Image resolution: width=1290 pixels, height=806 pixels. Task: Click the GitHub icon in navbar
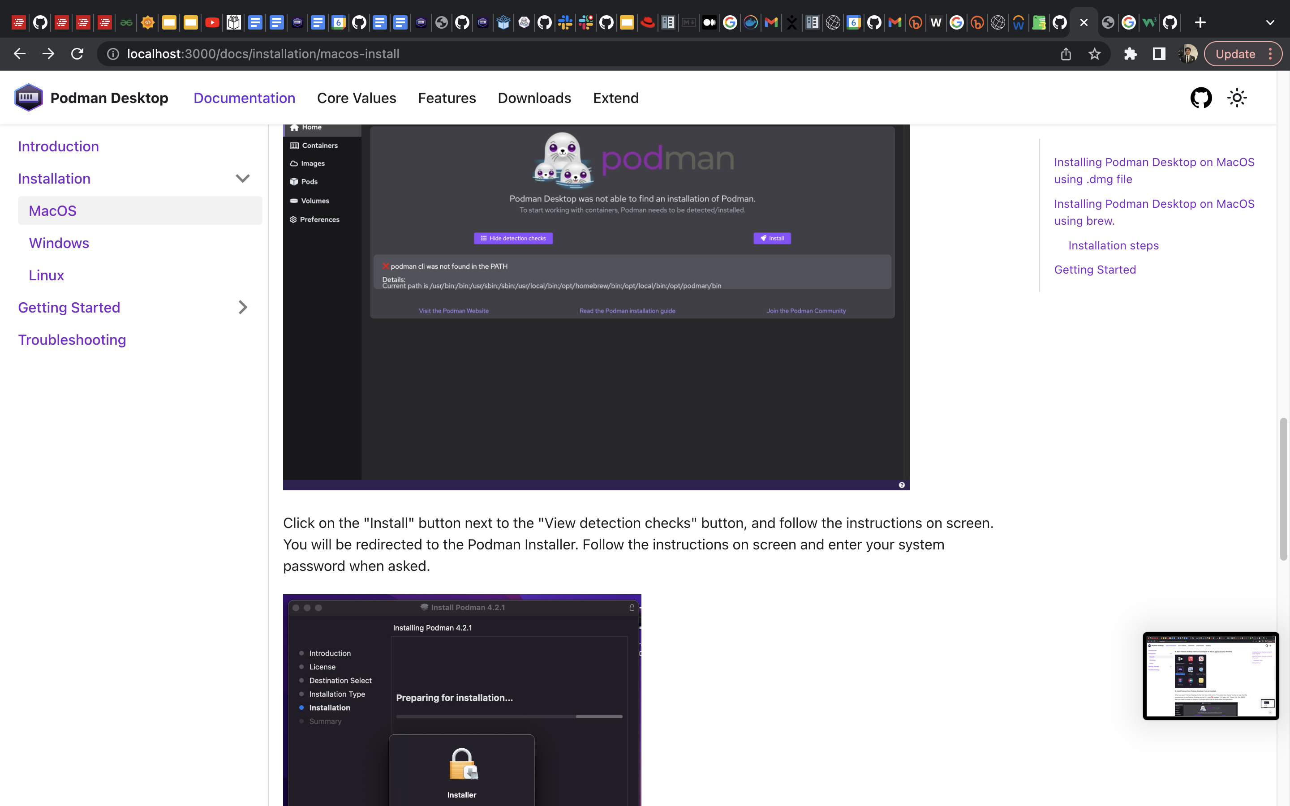pyautogui.click(x=1200, y=98)
